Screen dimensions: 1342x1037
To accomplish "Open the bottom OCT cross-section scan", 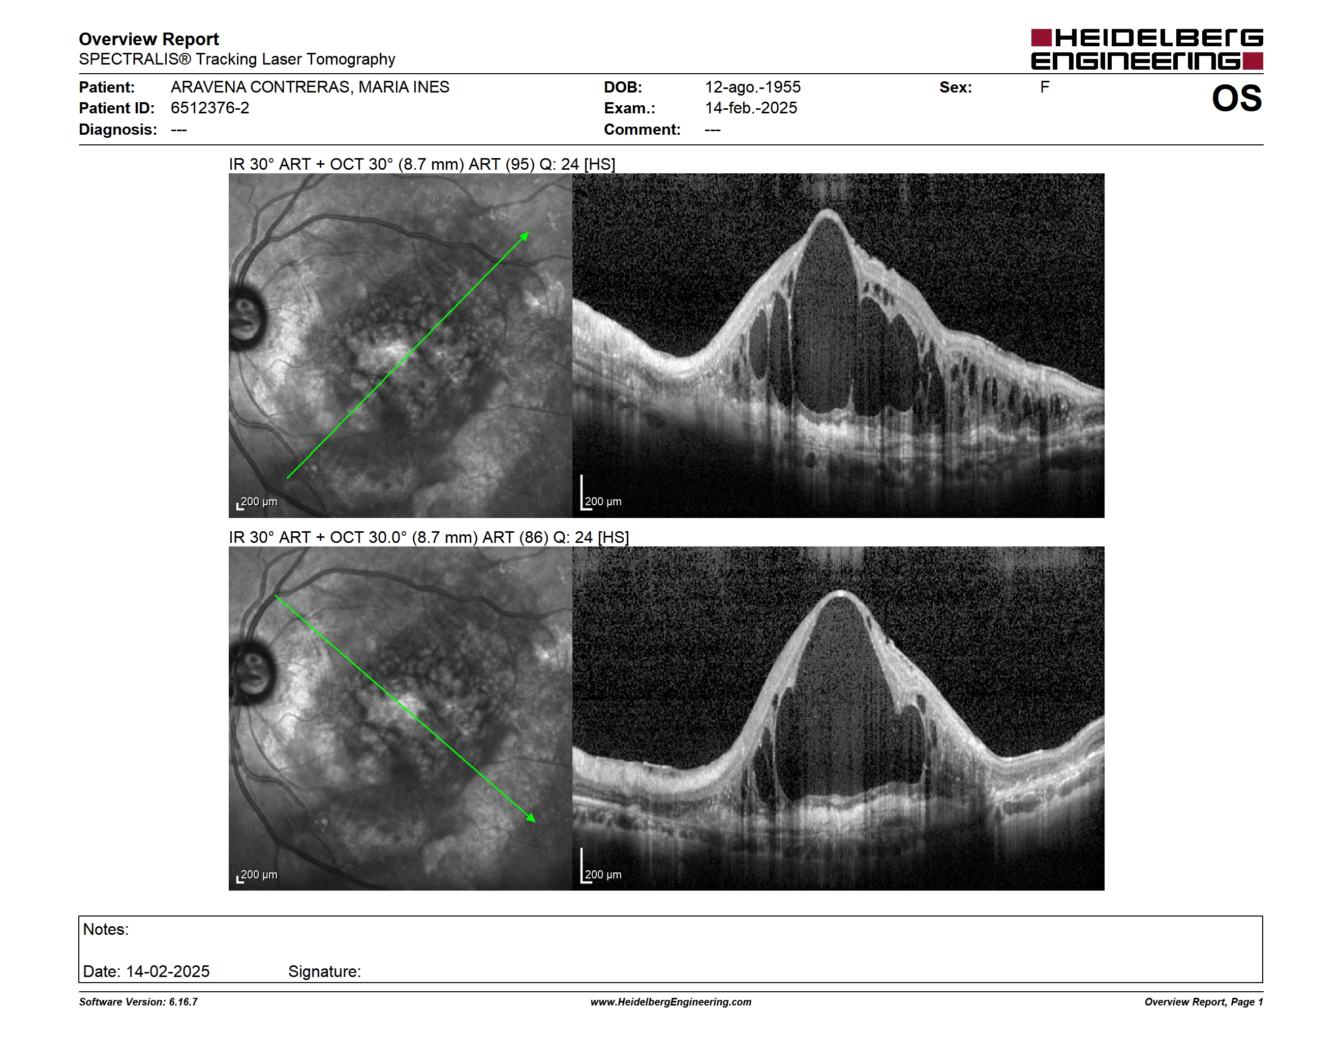I will tap(838, 718).
